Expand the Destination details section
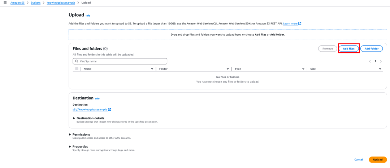The image size is (390, 168). pos(74,118)
